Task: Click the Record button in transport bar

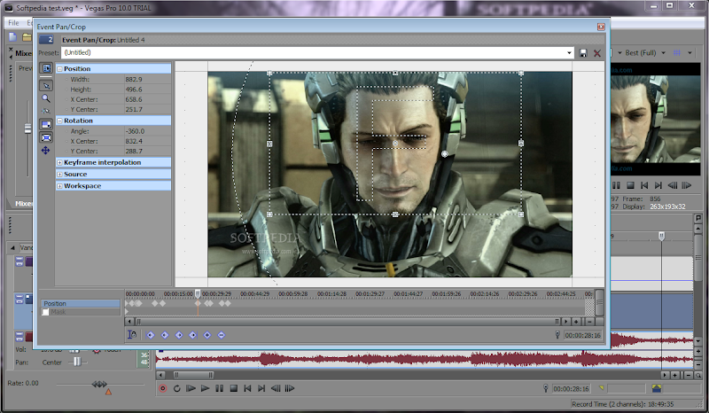Action: click(163, 388)
